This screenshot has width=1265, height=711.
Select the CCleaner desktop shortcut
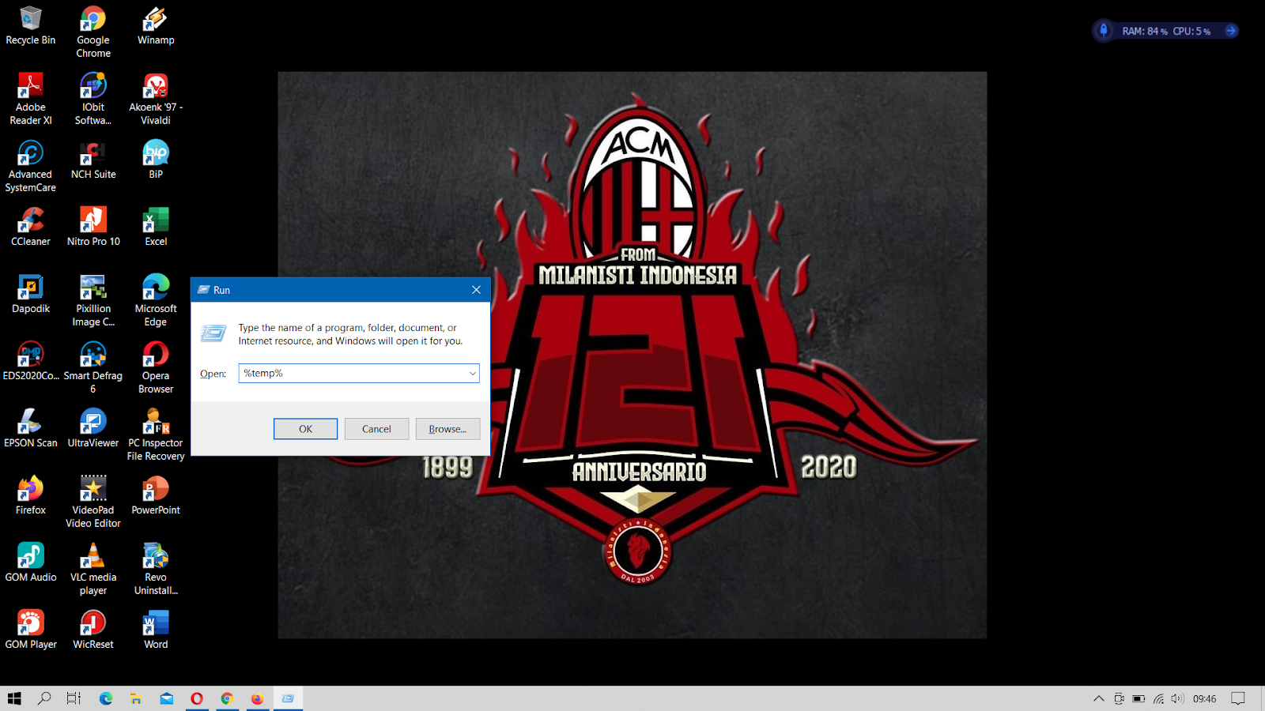coord(30,227)
